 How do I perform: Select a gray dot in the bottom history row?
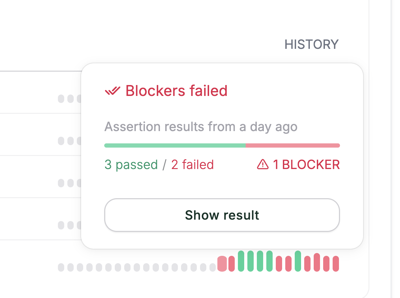coord(98,267)
